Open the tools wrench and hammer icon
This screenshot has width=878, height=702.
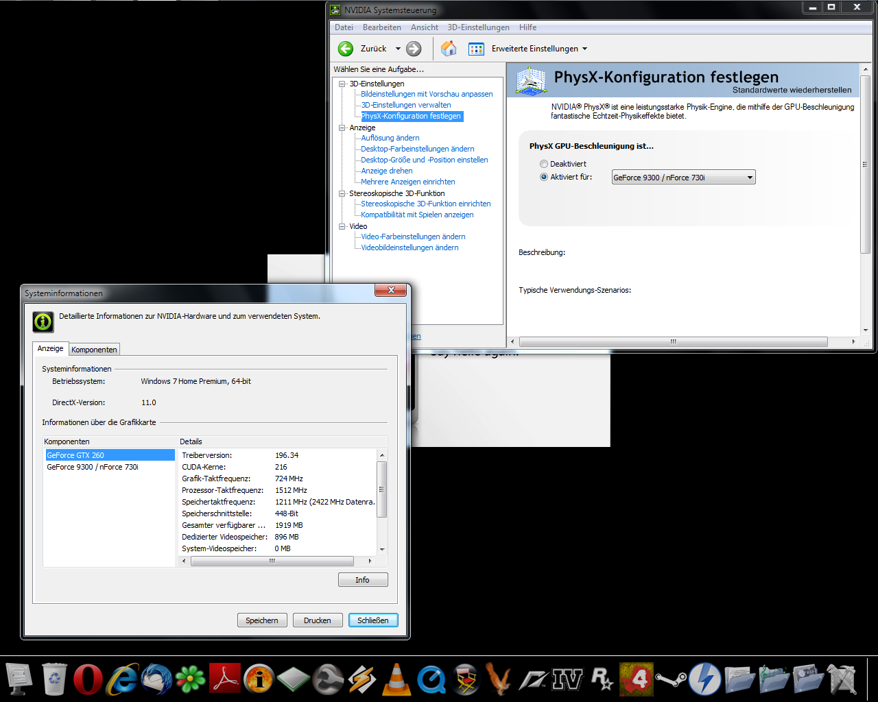(x=842, y=679)
